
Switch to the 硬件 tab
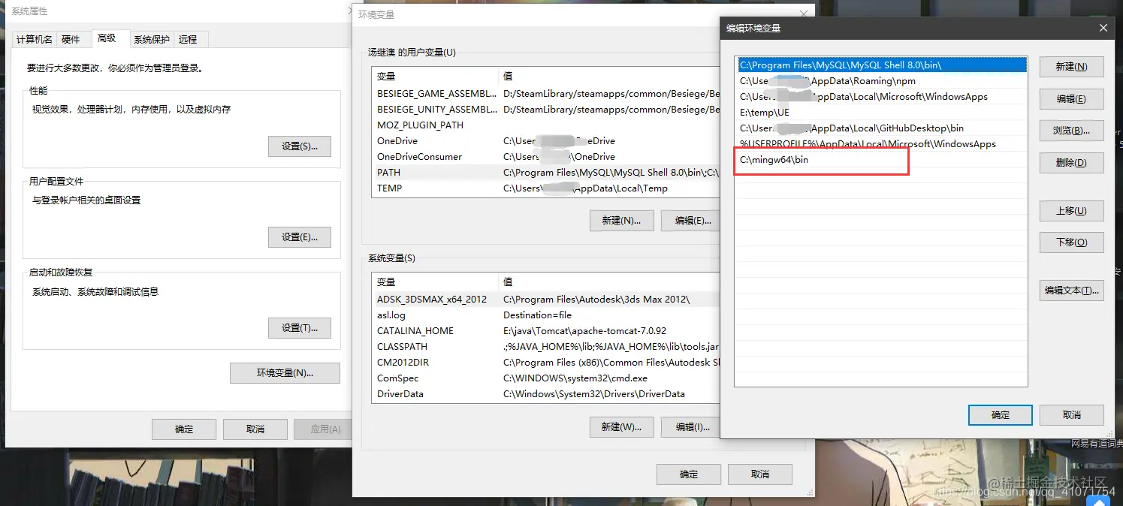pyautogui.click(x=71, y=40)
